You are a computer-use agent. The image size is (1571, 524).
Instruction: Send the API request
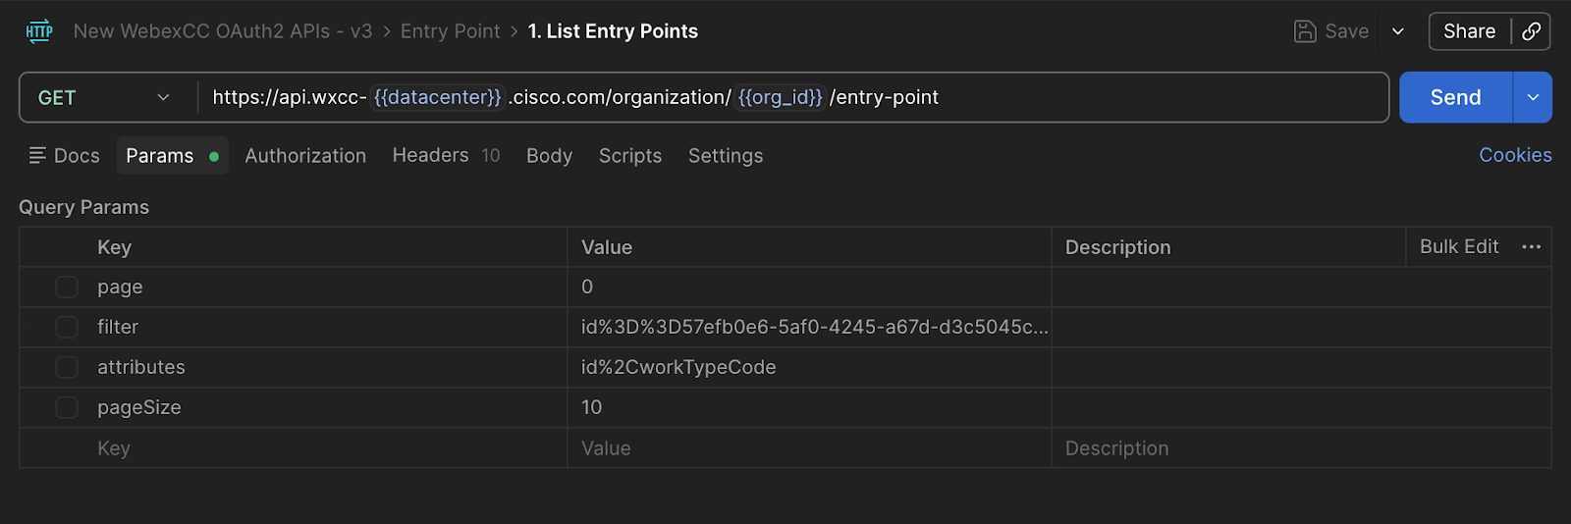pos(1455,97)
